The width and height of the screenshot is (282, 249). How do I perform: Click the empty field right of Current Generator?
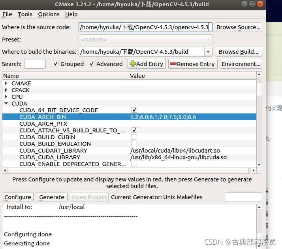[x=243, y=197]
